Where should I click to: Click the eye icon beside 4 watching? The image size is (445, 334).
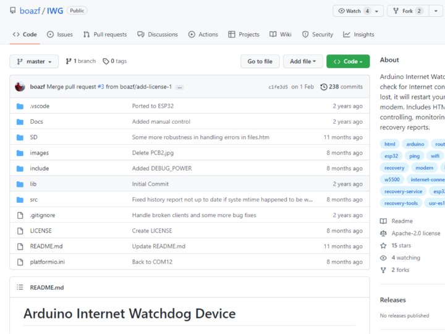pyautogui.click(x=383, y=258)
